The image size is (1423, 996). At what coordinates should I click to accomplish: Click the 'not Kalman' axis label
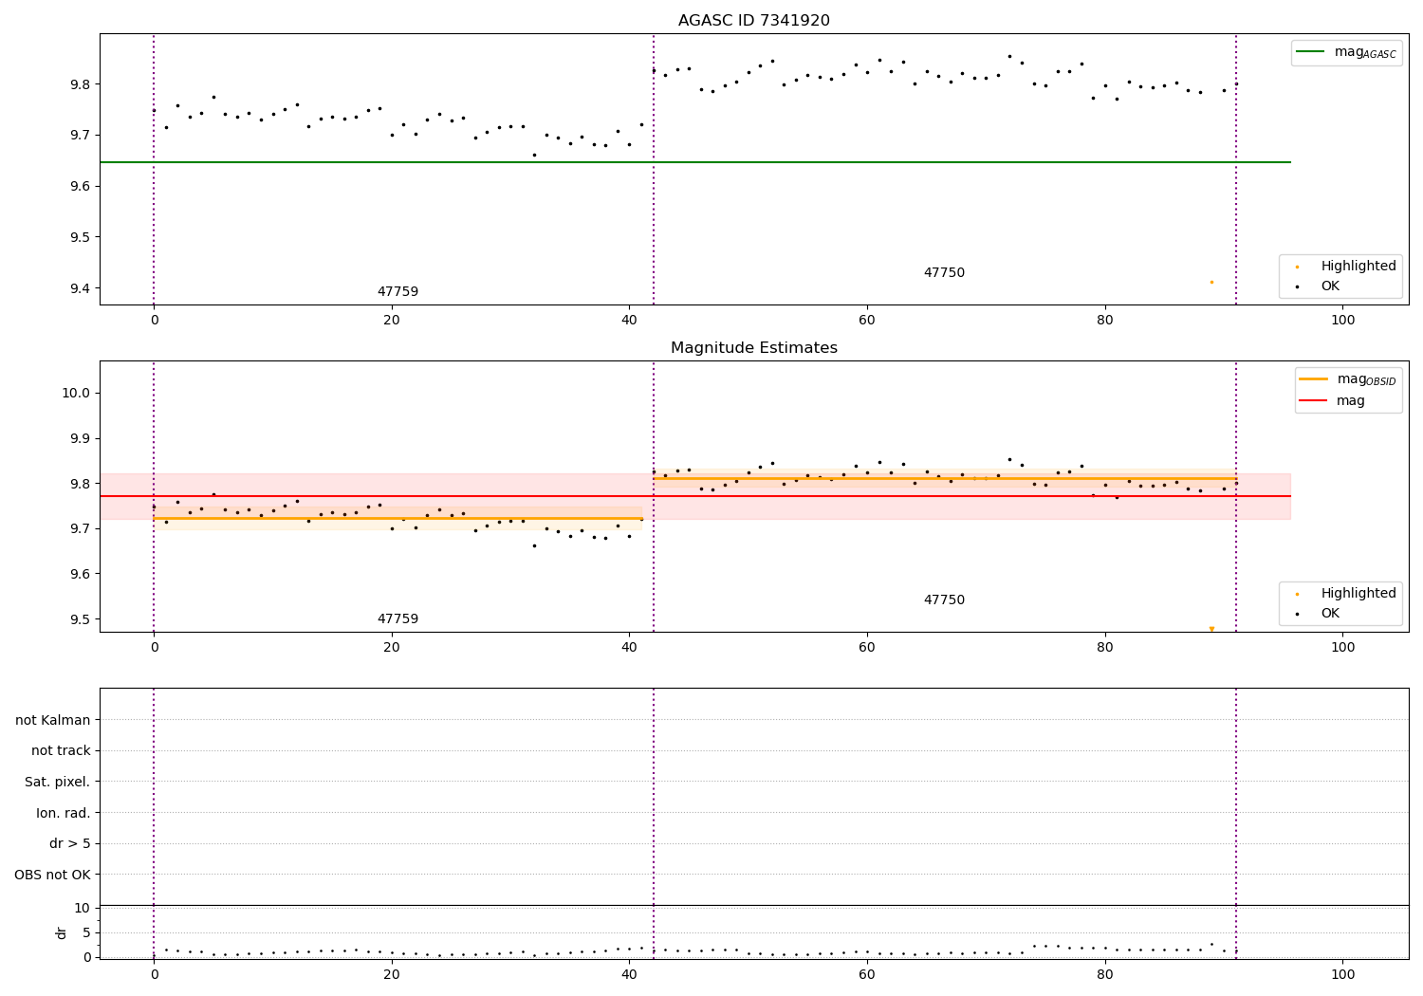(53, 720)
